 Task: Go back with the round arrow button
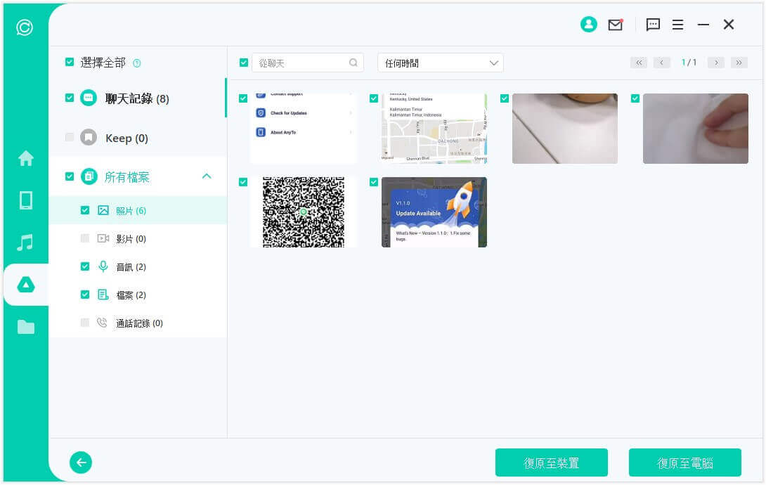coord(81,462)
